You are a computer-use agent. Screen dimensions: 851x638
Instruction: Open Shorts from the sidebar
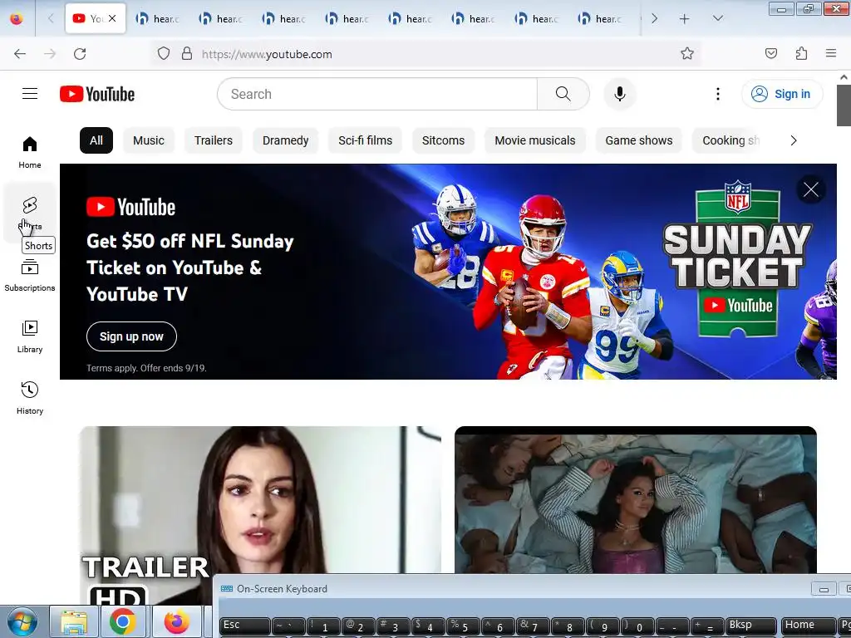coord(30,213)
